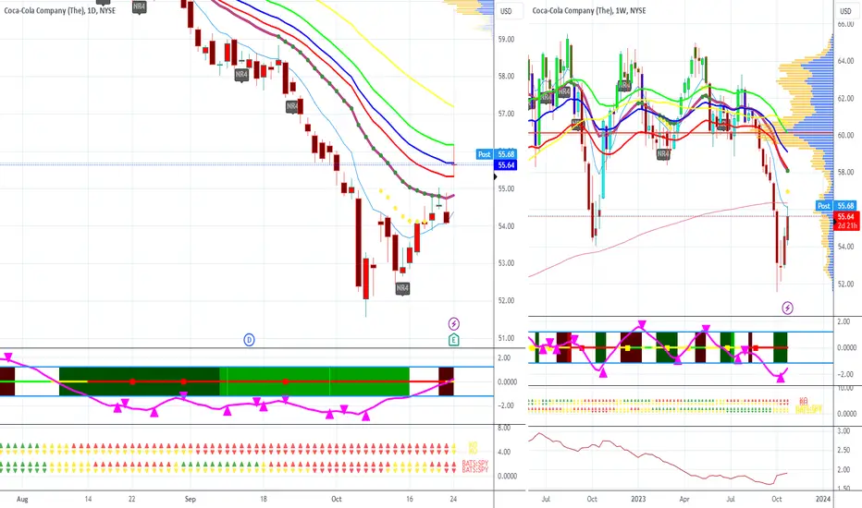Viewport: 862px width, 508px height.
Task: Click the Apr label on the weekly time axis
Action: (684, 499)
